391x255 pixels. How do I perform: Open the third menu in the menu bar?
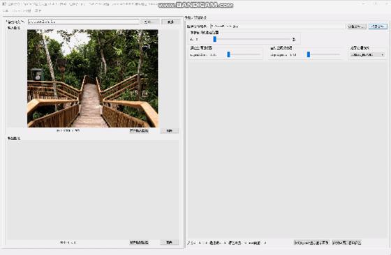(38, 10)
